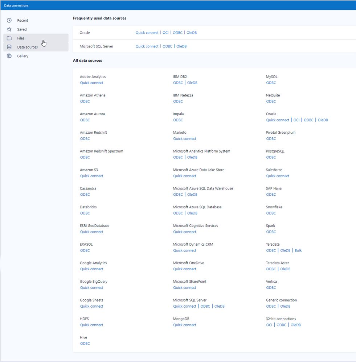The height and width of the screenshot is (362, 356).
Task: Connect to Snowflake via ODBC
Action: (x=271, y=213)
